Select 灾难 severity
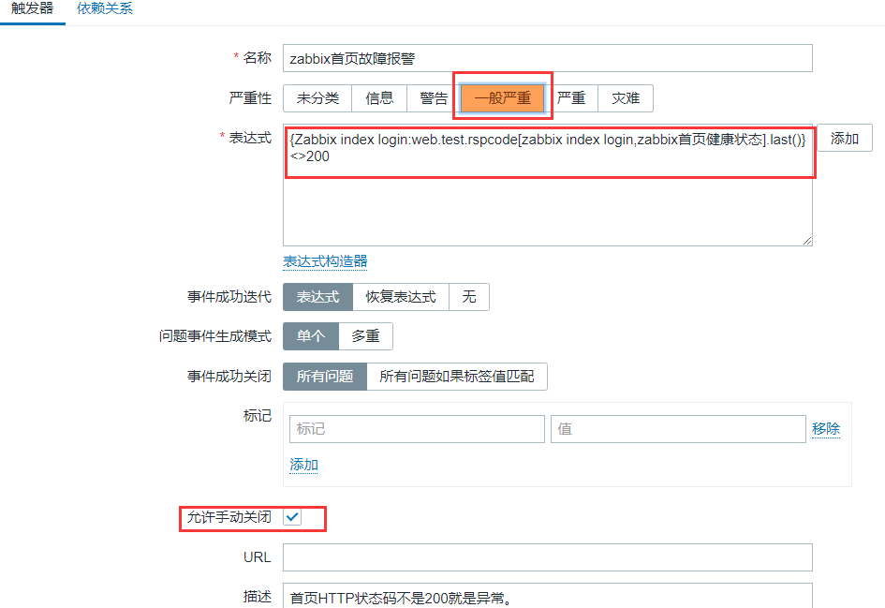 click(x=626, y=98)
